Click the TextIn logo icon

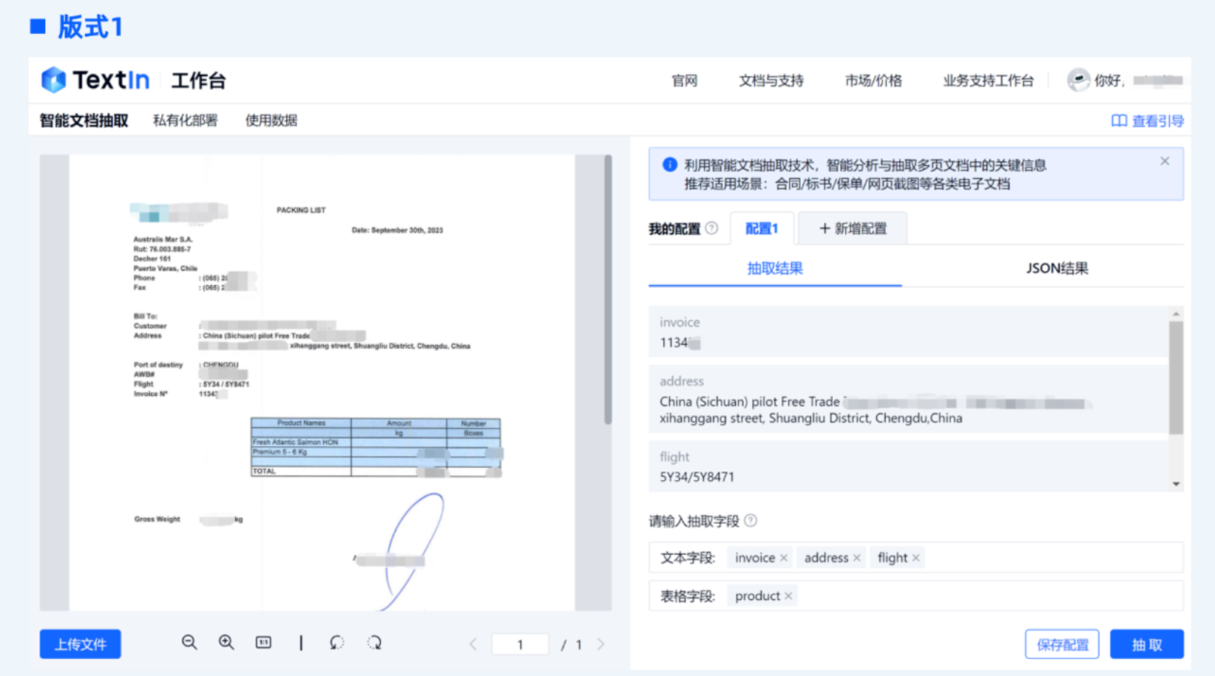(x=54, y=80)
